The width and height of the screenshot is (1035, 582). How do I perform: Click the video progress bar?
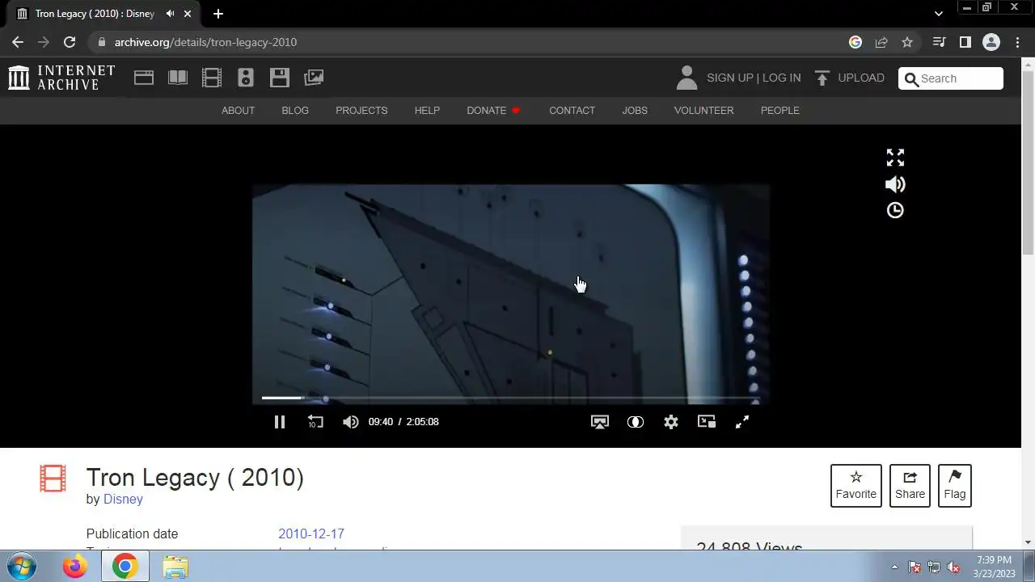(511, 398)
